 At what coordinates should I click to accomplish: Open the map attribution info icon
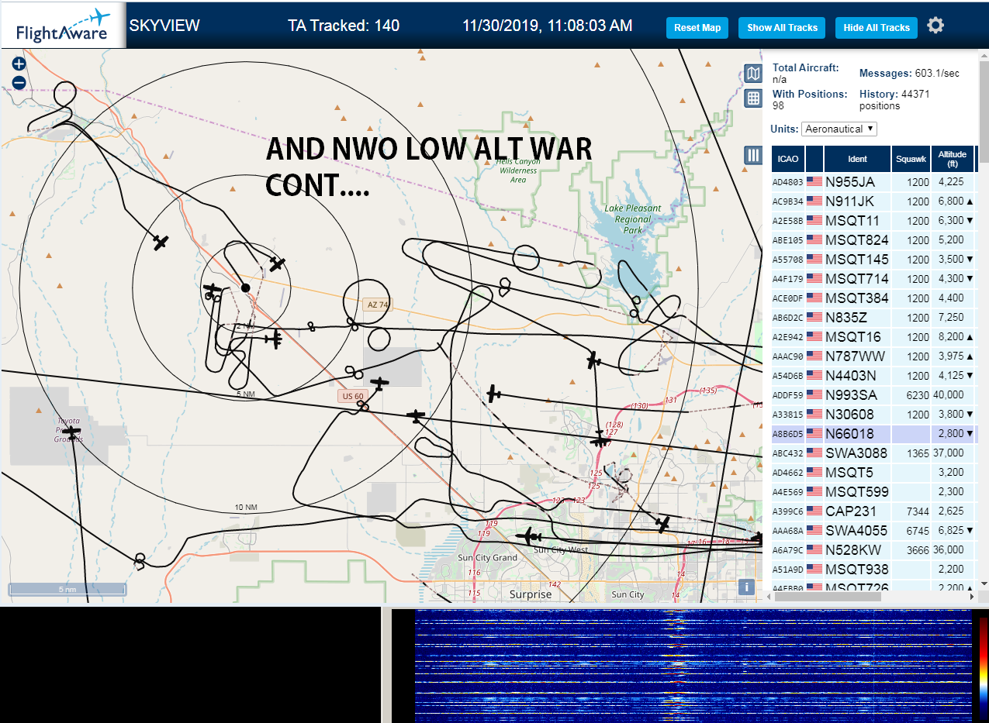pyautogui.click(x=747, y=587)
